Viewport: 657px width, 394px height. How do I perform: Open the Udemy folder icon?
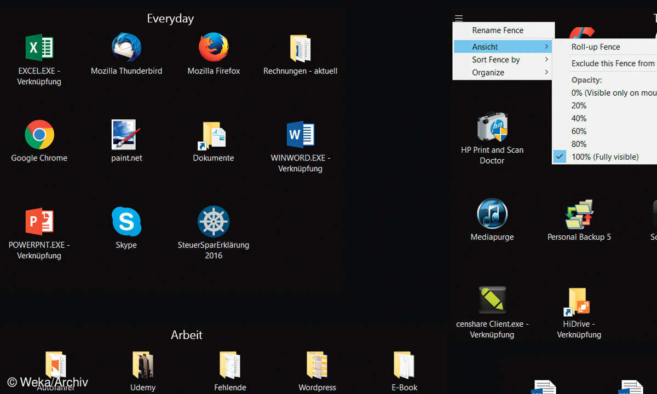143,366
